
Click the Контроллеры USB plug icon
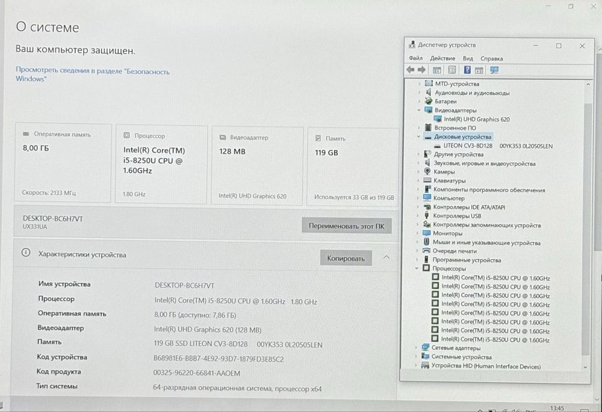pyautogui.click(x=427, y=216)
